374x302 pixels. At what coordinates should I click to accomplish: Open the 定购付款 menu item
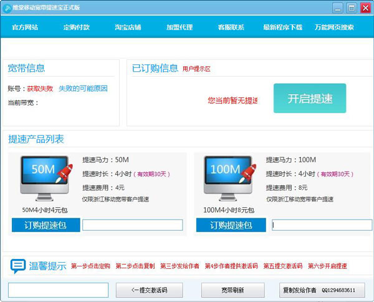76,27
